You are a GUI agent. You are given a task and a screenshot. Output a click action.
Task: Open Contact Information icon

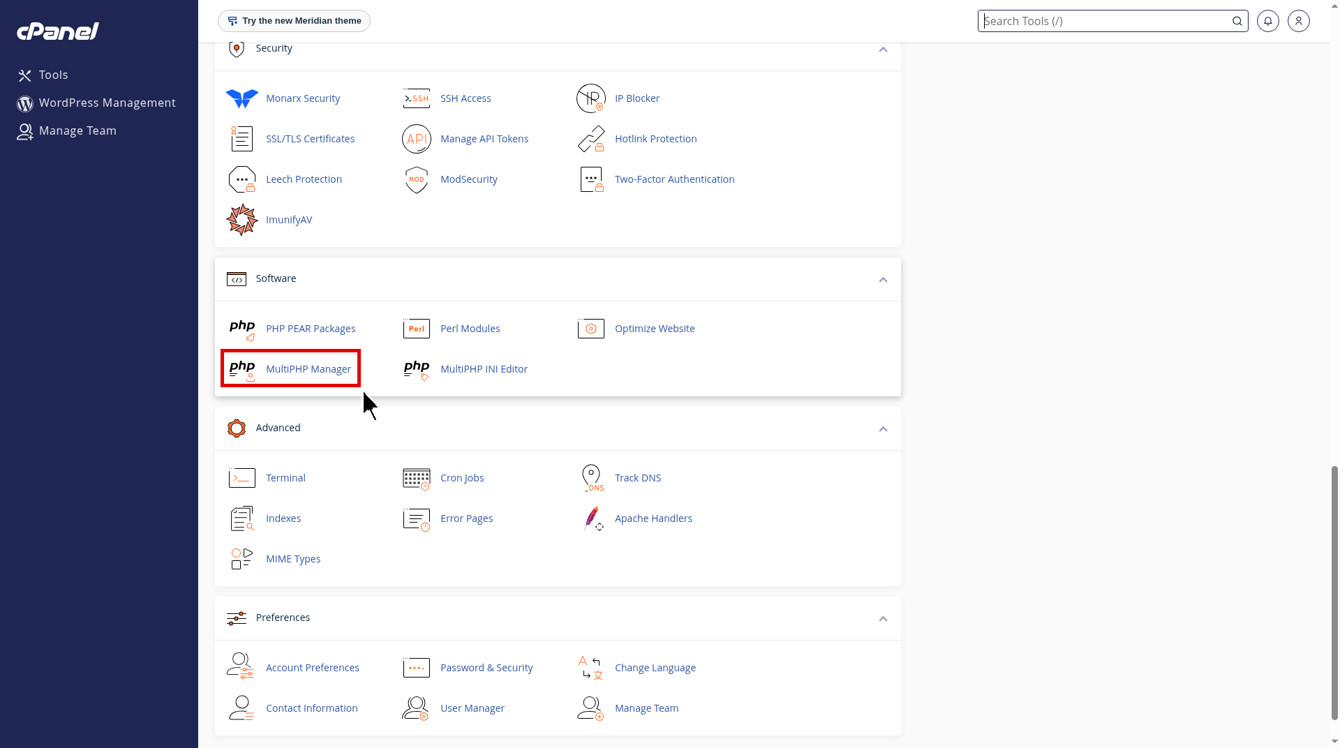(x=242, y=708)
